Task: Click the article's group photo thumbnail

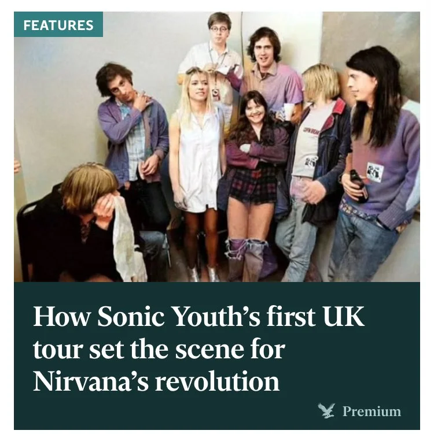Action: [x=217, y=147]
